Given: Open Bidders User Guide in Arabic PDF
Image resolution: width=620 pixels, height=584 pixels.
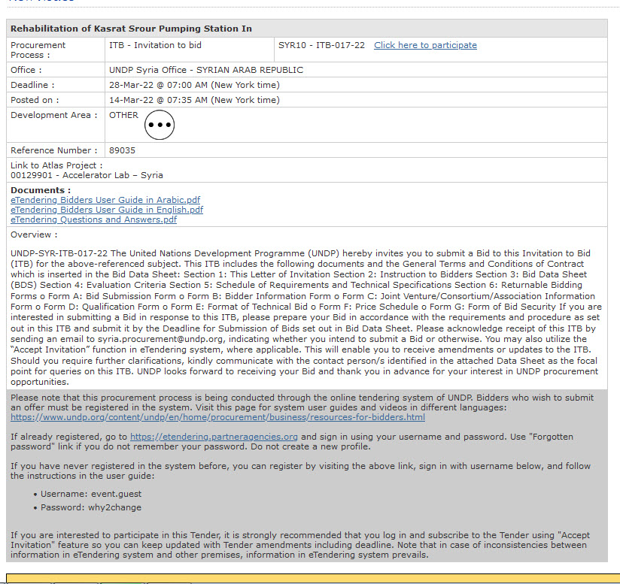Looking at the screenshot, I should pos(105,200).
